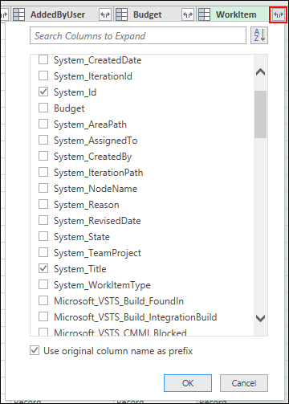
Task: Click the scroll up arrow of column list
Action: (x=260, y=72)
